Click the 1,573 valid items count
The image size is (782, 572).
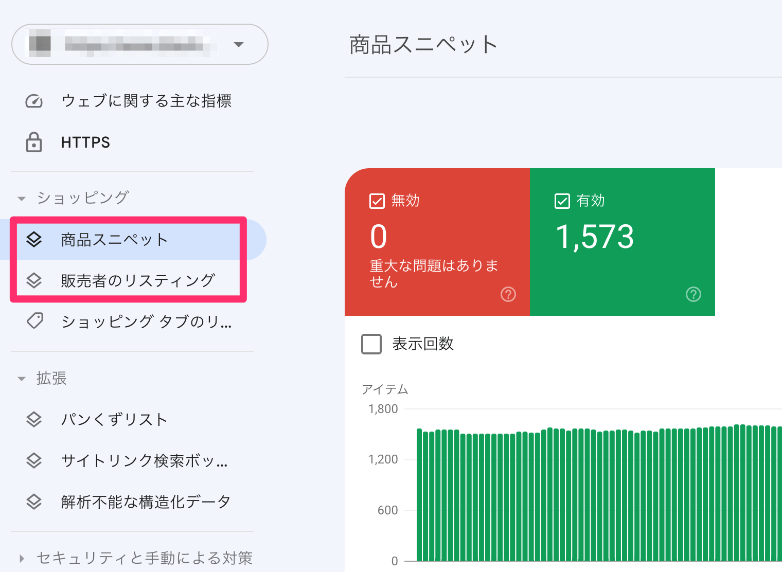pos(595,237)
